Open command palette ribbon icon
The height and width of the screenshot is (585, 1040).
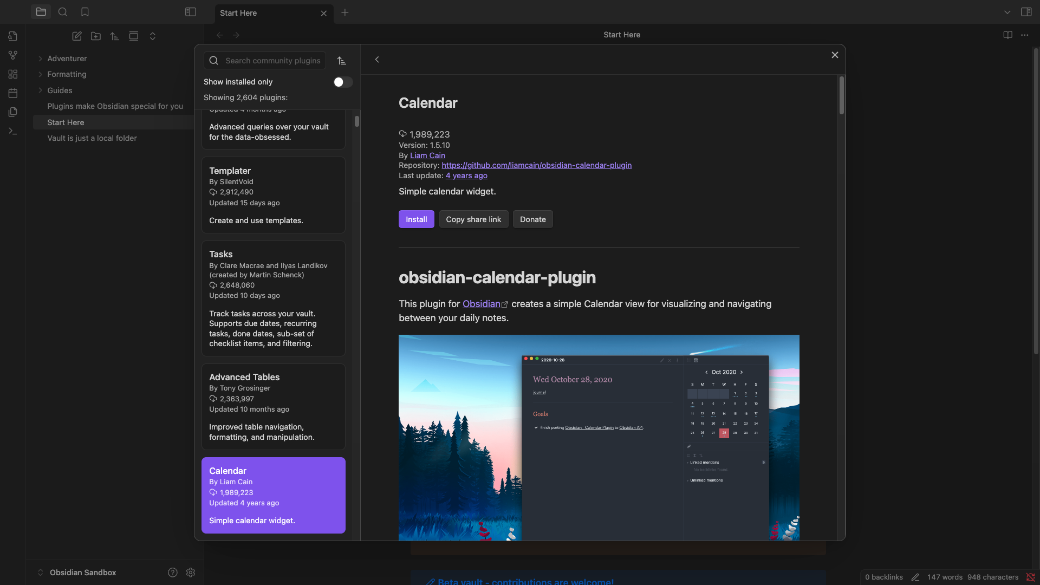(x=13, y=131)
